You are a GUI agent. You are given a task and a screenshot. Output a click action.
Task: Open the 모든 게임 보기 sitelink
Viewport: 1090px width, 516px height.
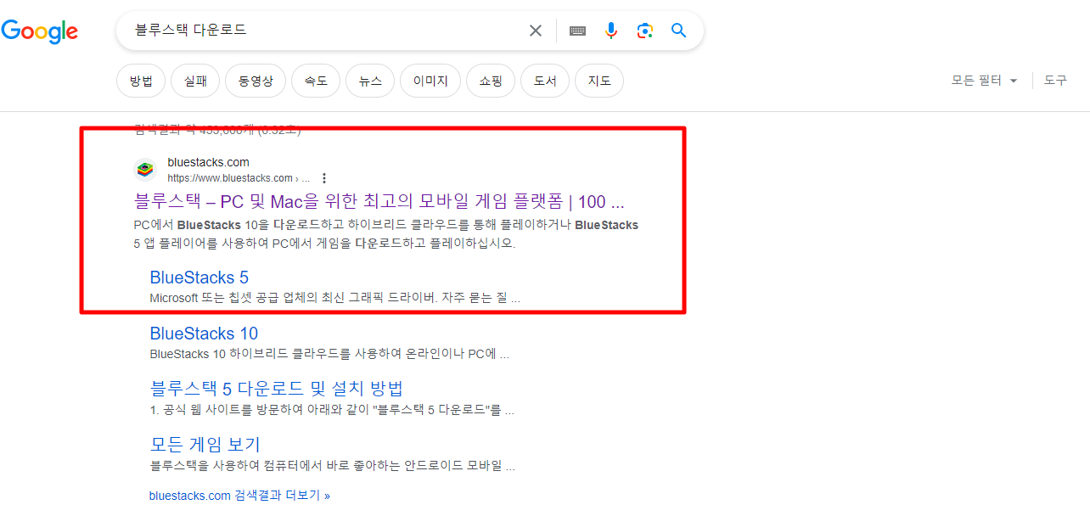[x=205, y=445]
